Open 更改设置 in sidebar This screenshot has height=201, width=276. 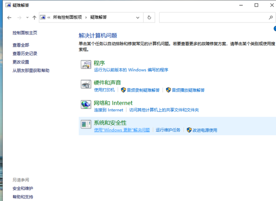tap(21, 62)
